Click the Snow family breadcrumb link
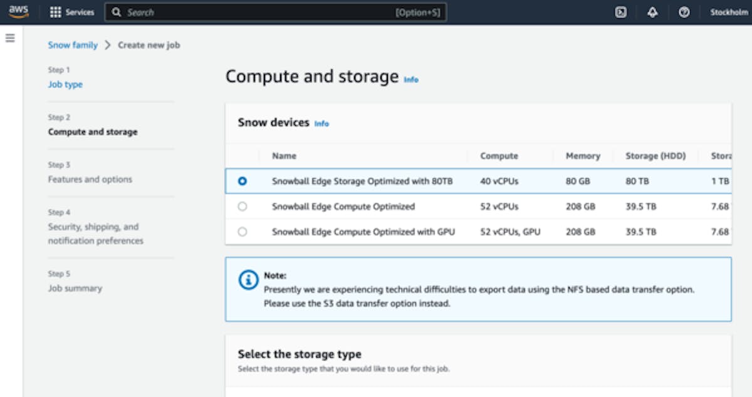The image size is (752, 397). point(73,45)
